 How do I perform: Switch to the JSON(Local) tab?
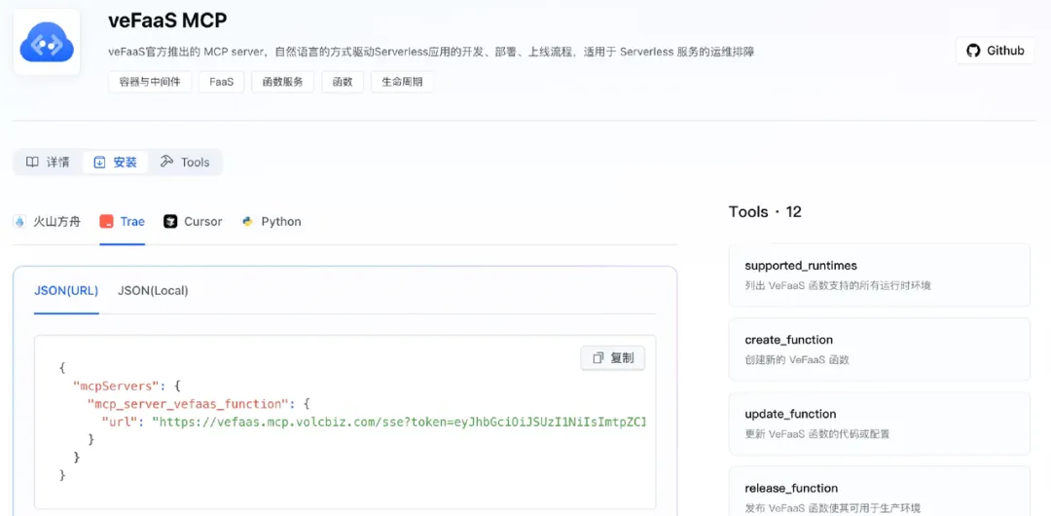153,290
